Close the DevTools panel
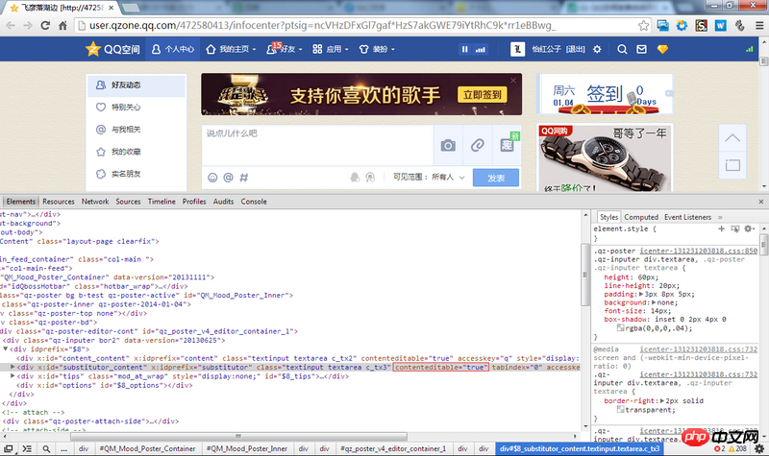 (760, 202)
